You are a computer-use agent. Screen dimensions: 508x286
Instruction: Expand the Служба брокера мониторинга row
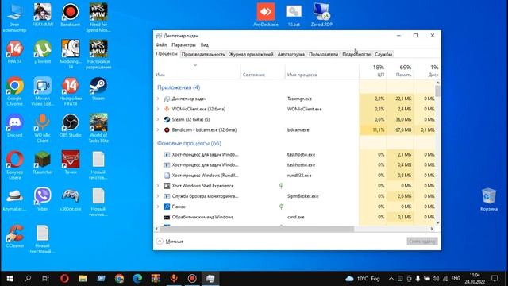158,196
